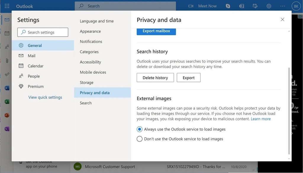Select Always use the Outlook service option
This screenshot has width=303, height=173.
pos(140,129)
